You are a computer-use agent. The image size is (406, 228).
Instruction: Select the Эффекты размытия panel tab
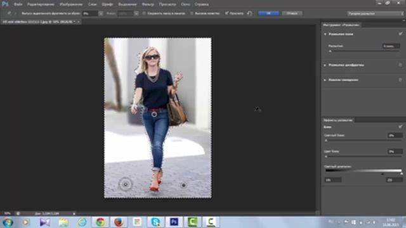click(337, 120)
